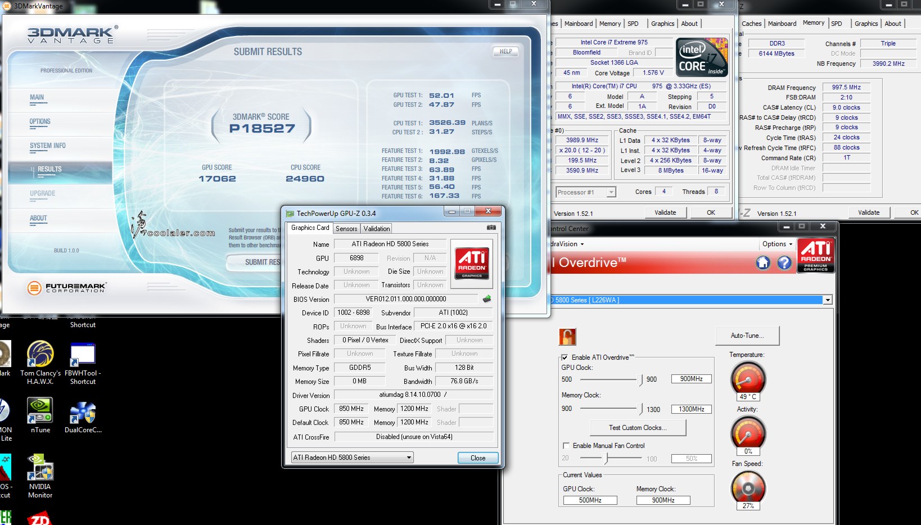Switch to the Sensors tab in GPU-Z
Viewport: 921px width, 525px height.
point(346,229)
